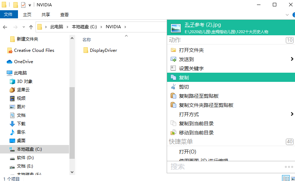Click the 坚果云 icon in navigation pane

(x=12, y=90)
